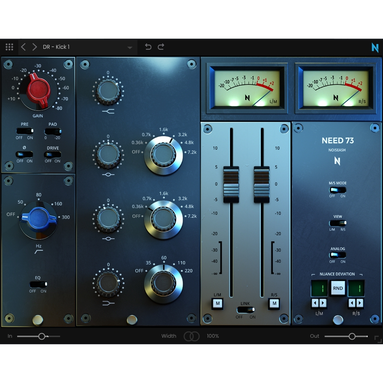Mute the L/M channel
383x383 pixels.
(217, 303)
